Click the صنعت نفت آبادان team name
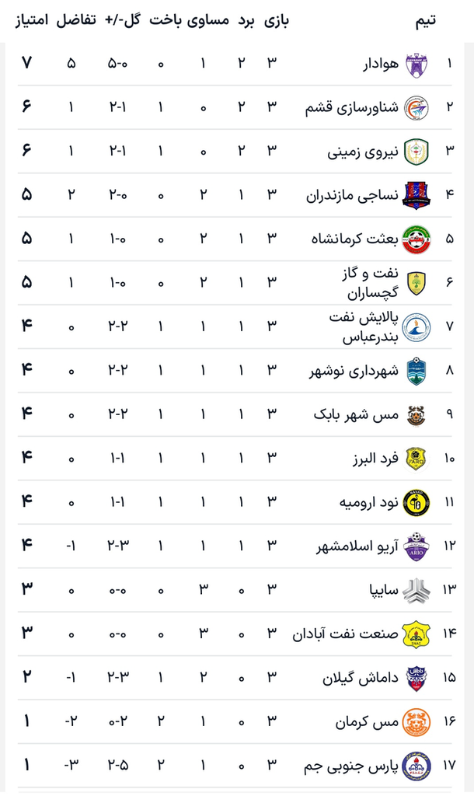This screenshot has height=796, width=474. [x=345, y=634]
